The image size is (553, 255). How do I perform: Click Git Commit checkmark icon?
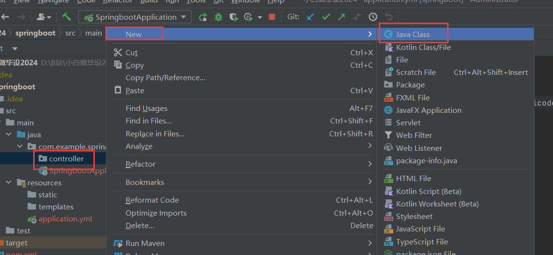point(326,16)
